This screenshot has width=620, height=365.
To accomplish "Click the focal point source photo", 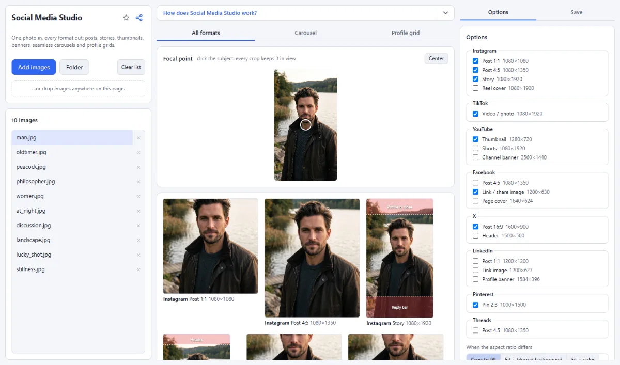I will pyautogui.click(x=306, y=125).
